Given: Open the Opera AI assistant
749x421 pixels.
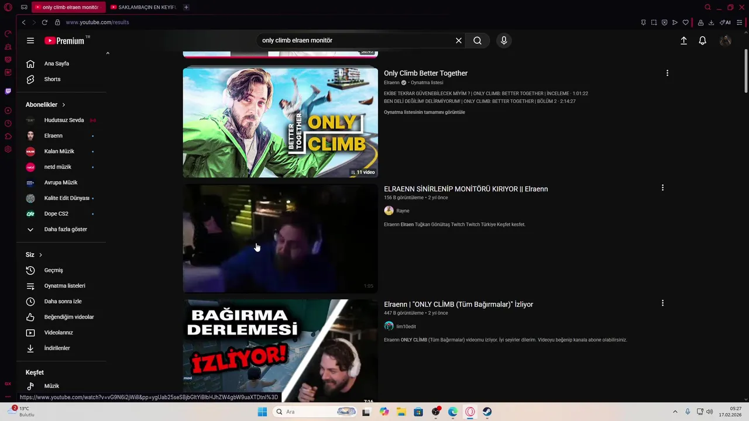Looking at the screenshot, I should click(725, 22).
